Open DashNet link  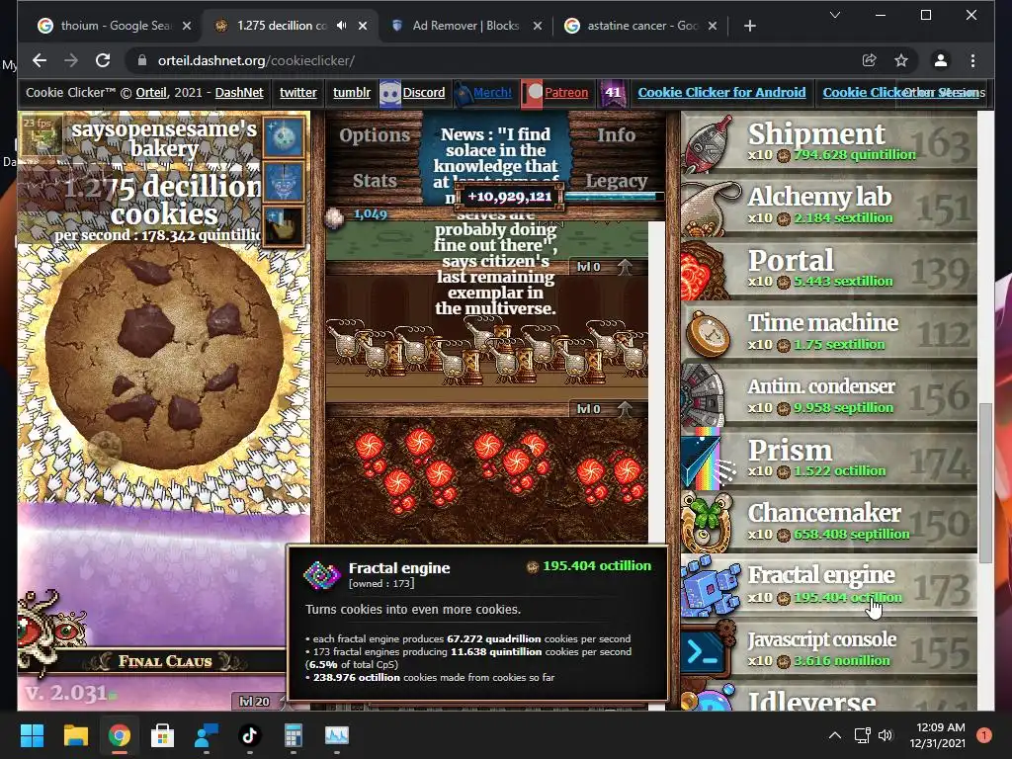pos(239,92)
